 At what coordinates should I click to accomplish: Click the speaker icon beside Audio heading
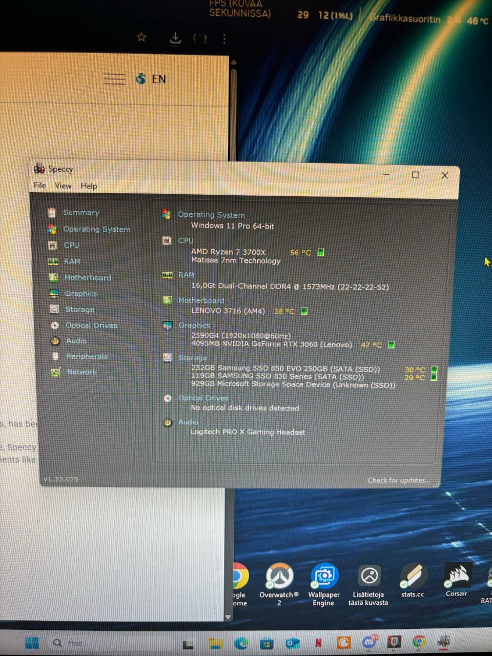coord(168,422)
